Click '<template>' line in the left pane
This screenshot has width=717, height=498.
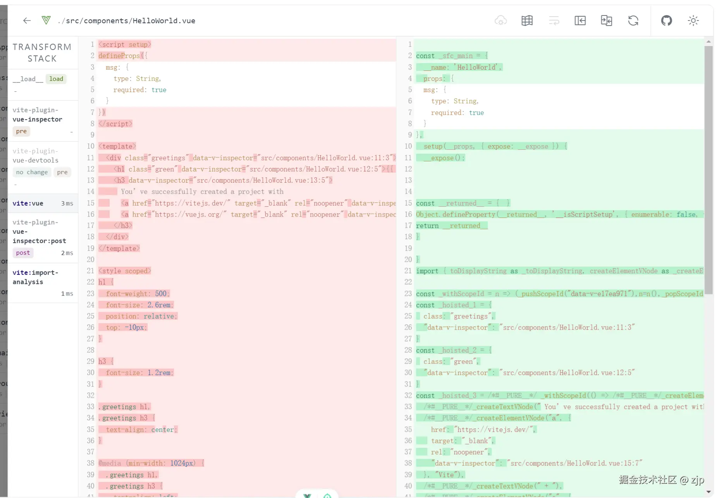coord(117,146)
